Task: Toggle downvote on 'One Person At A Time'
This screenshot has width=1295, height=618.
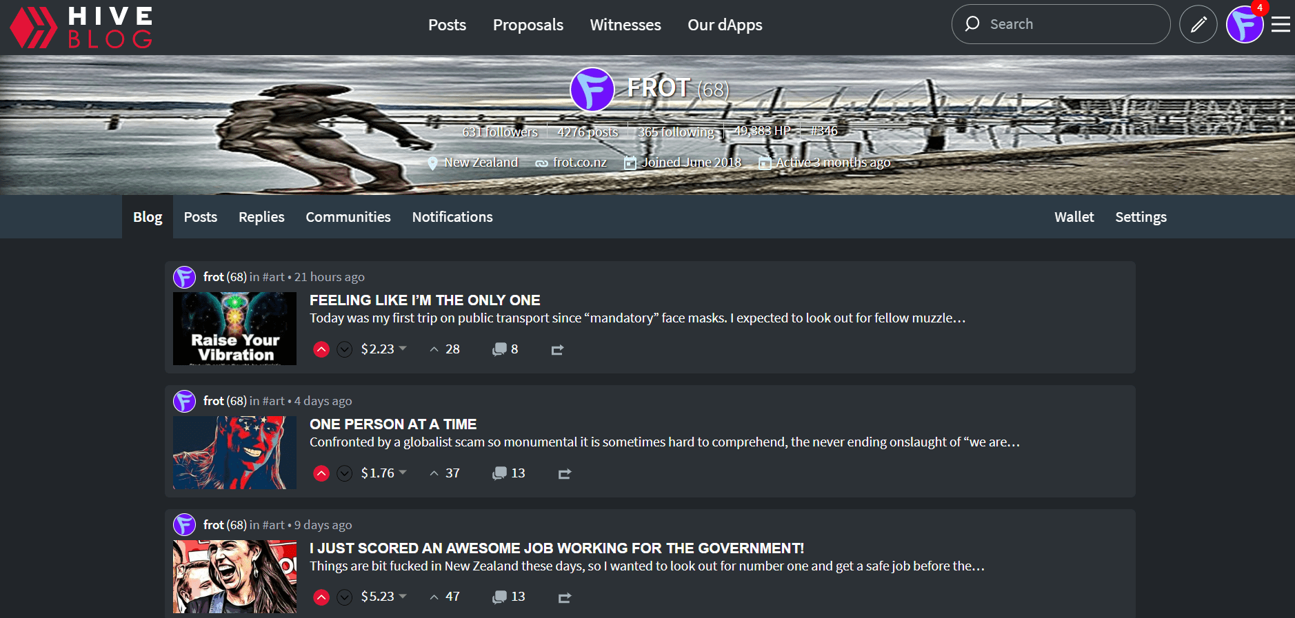Action: click(345, 473)
